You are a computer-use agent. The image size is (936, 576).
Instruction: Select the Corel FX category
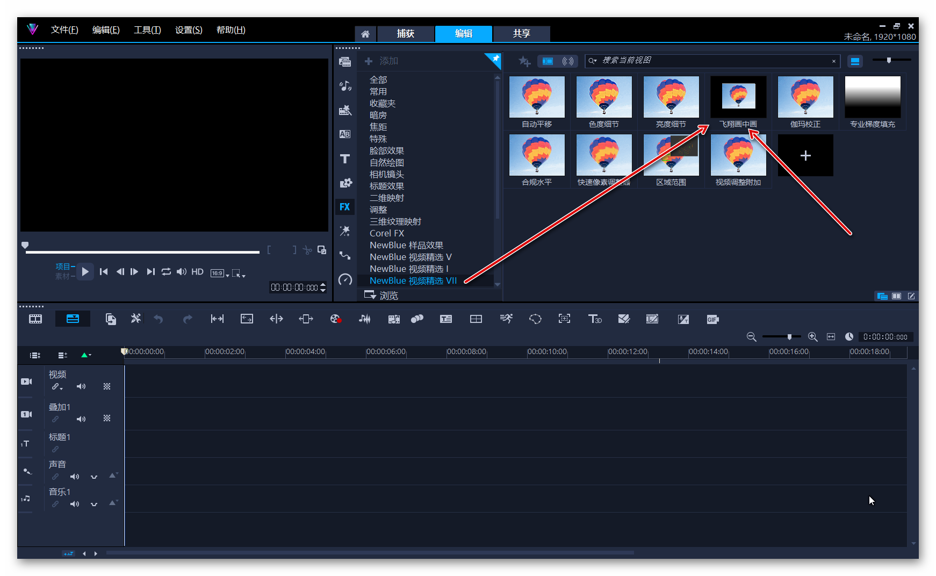387,233
